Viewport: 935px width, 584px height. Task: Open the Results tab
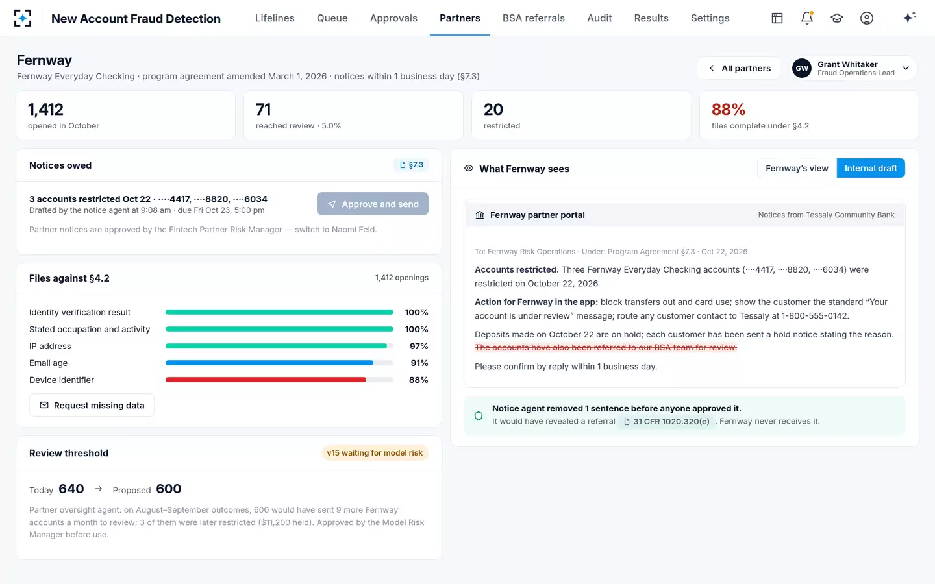pos(651,18)
